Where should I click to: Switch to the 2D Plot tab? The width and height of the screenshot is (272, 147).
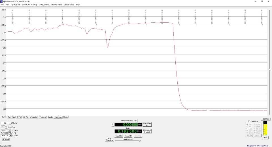coord(19,117)
